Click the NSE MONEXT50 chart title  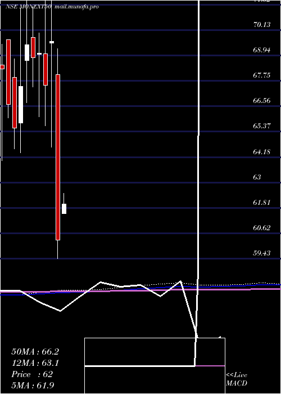coord(29,7)
